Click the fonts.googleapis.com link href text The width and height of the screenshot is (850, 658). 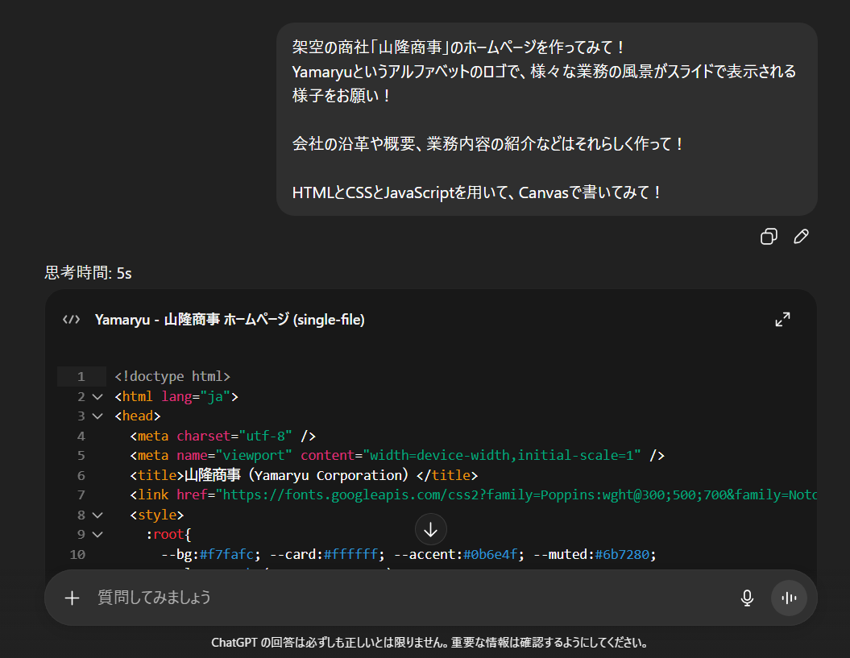tap(517, 495)
